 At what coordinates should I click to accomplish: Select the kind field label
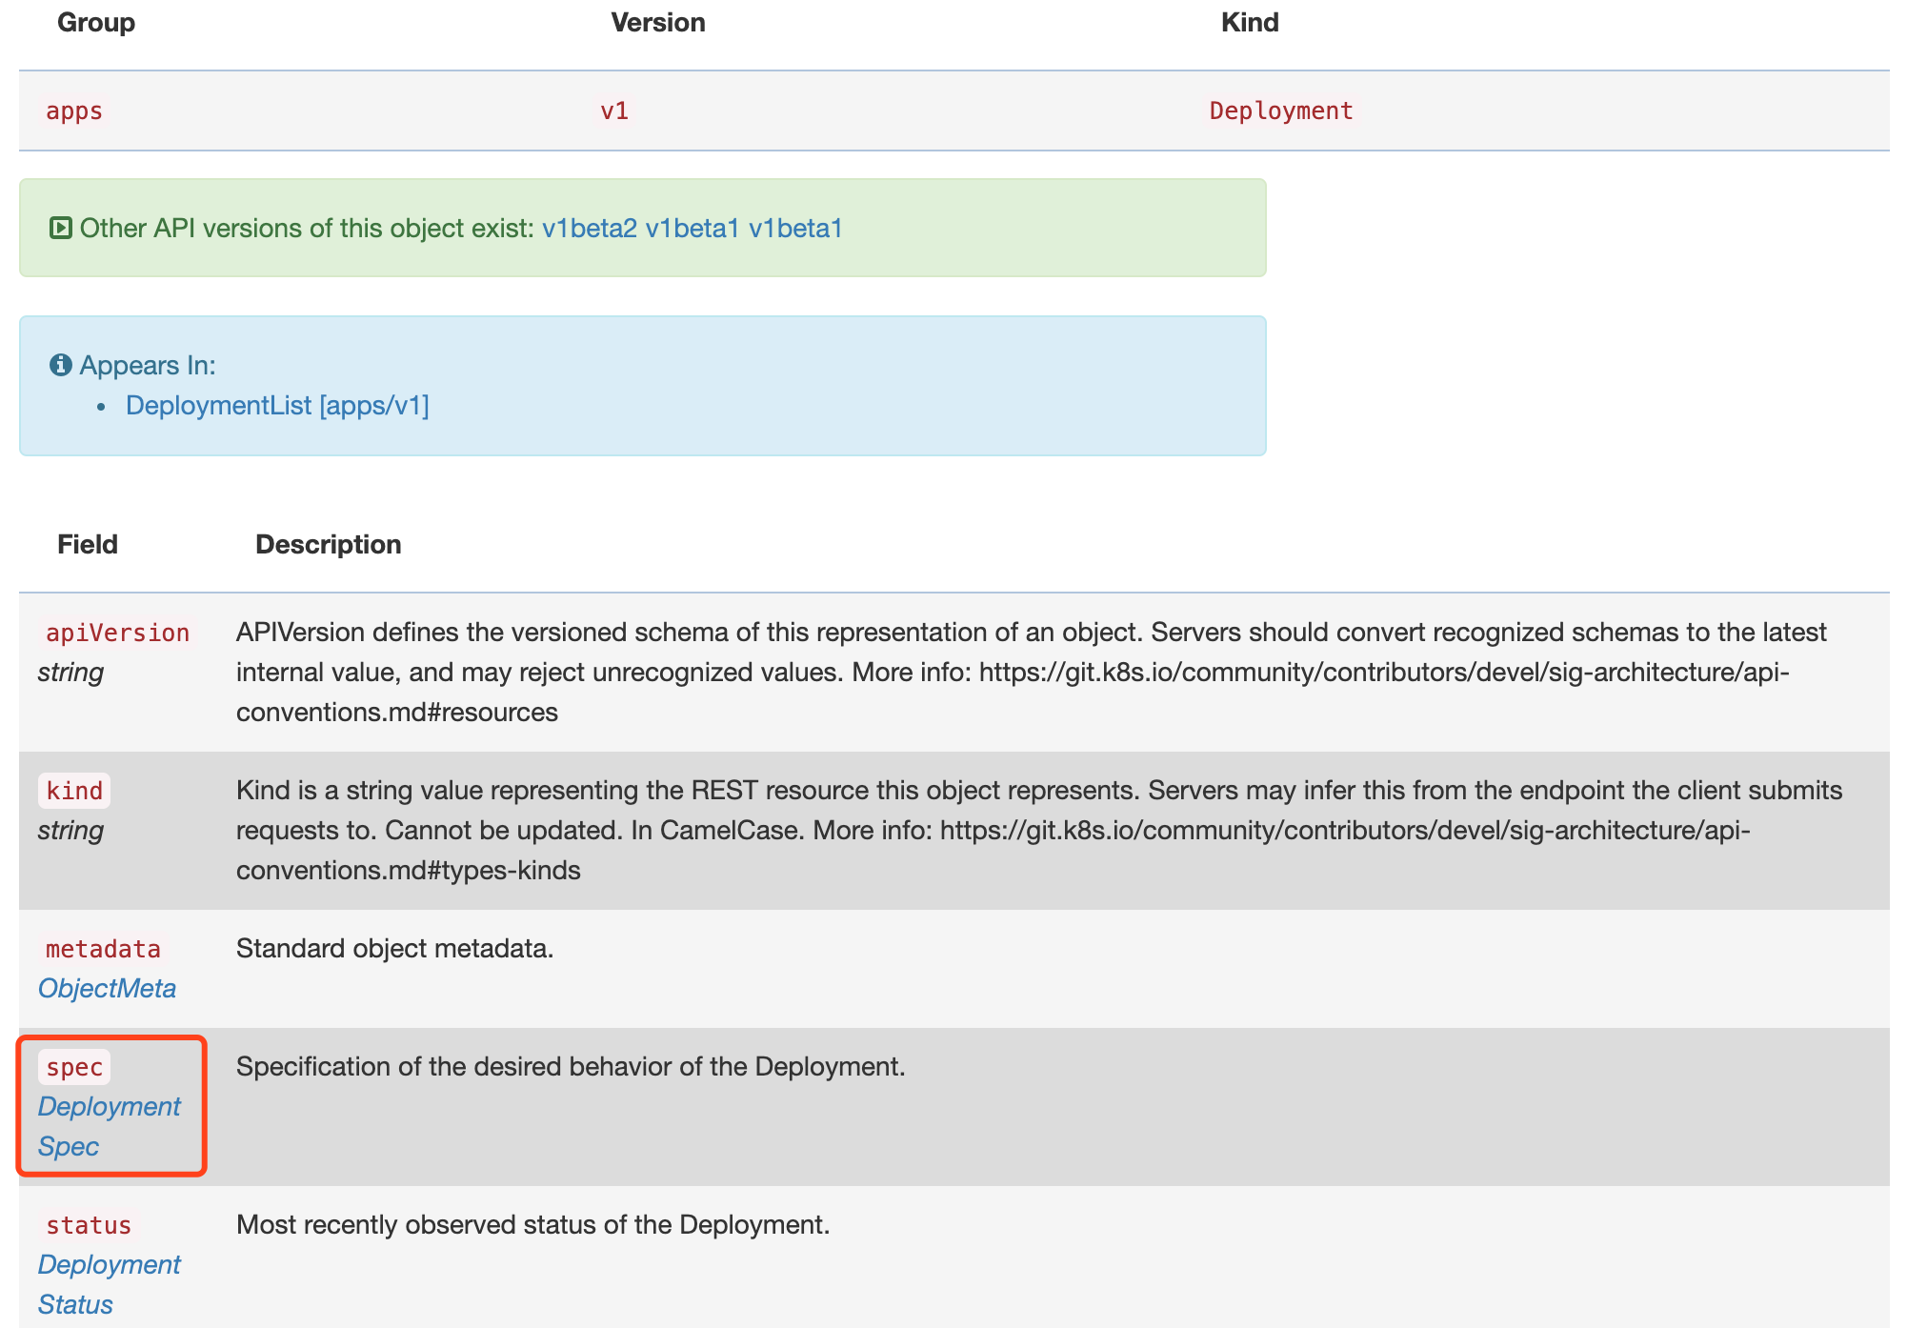click(x=74, y=791)
